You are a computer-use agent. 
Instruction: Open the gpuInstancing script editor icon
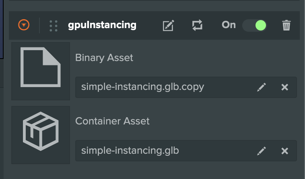pyautogui.click(x=168, y=26)
